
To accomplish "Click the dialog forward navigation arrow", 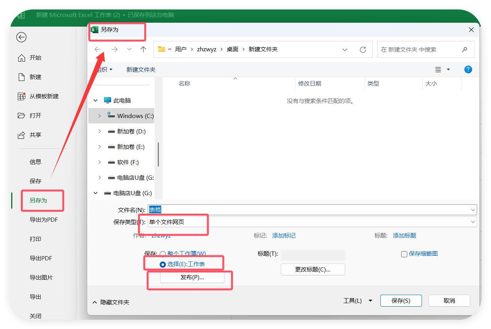I will tap(115, 49).
